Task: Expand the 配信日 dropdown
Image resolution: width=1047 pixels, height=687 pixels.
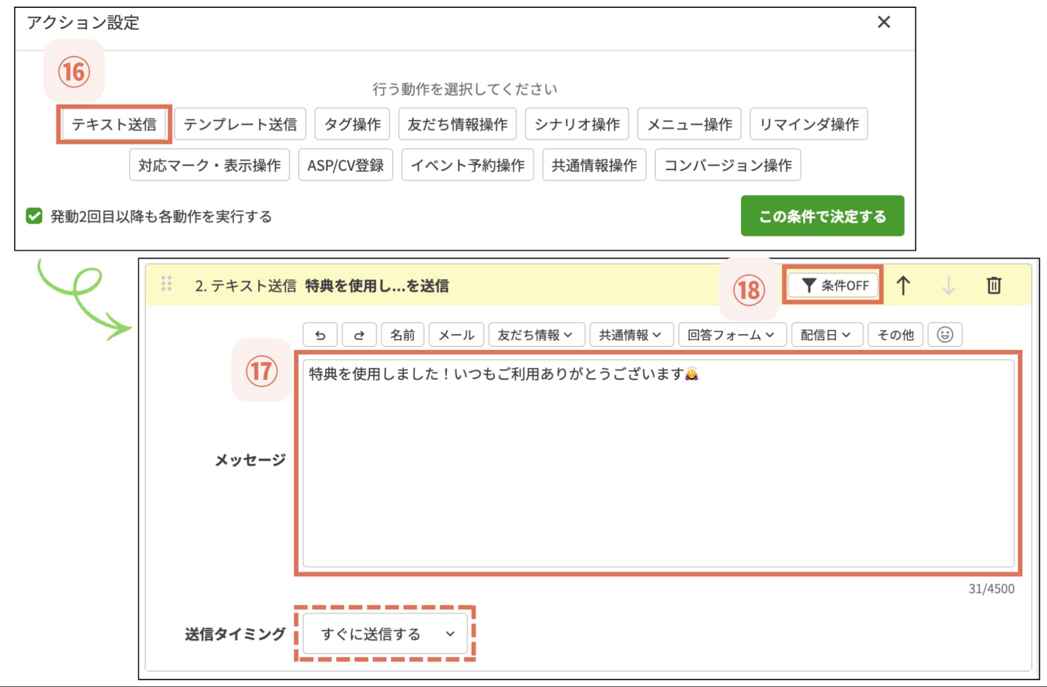Action: [826, 335]
